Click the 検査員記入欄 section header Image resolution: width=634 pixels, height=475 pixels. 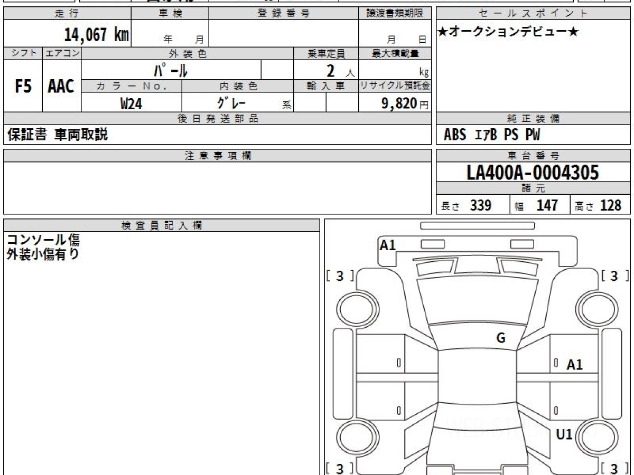[162, 225]
